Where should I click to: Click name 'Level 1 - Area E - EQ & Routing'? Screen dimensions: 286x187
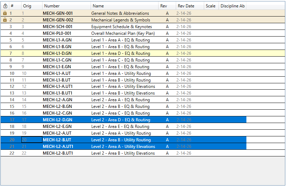point(120,66)
